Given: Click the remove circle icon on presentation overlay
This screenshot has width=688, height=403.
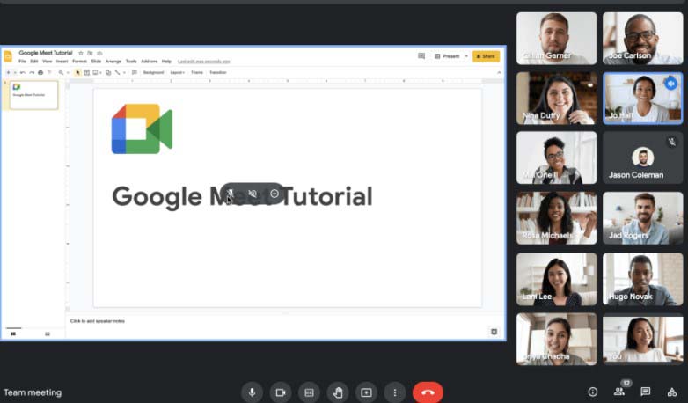Looking at the screenshot, I should (x=274, y=194).
